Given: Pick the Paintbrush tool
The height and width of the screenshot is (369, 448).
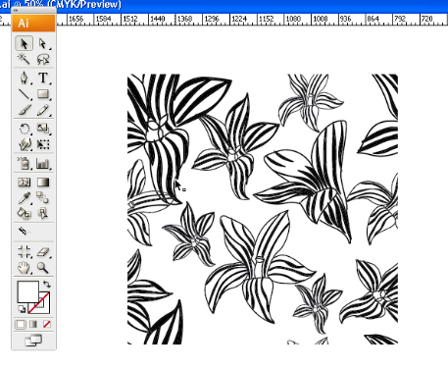Looking at the screenshot, I should tap(24, 110).
